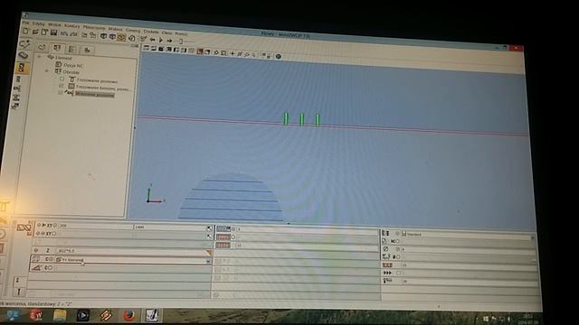
Task: Click the plus crosshair viewport toolbar icon
Action: [x=233, y=53]
